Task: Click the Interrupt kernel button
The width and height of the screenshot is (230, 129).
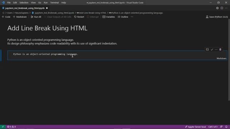Action: click(x=93, y=17)
